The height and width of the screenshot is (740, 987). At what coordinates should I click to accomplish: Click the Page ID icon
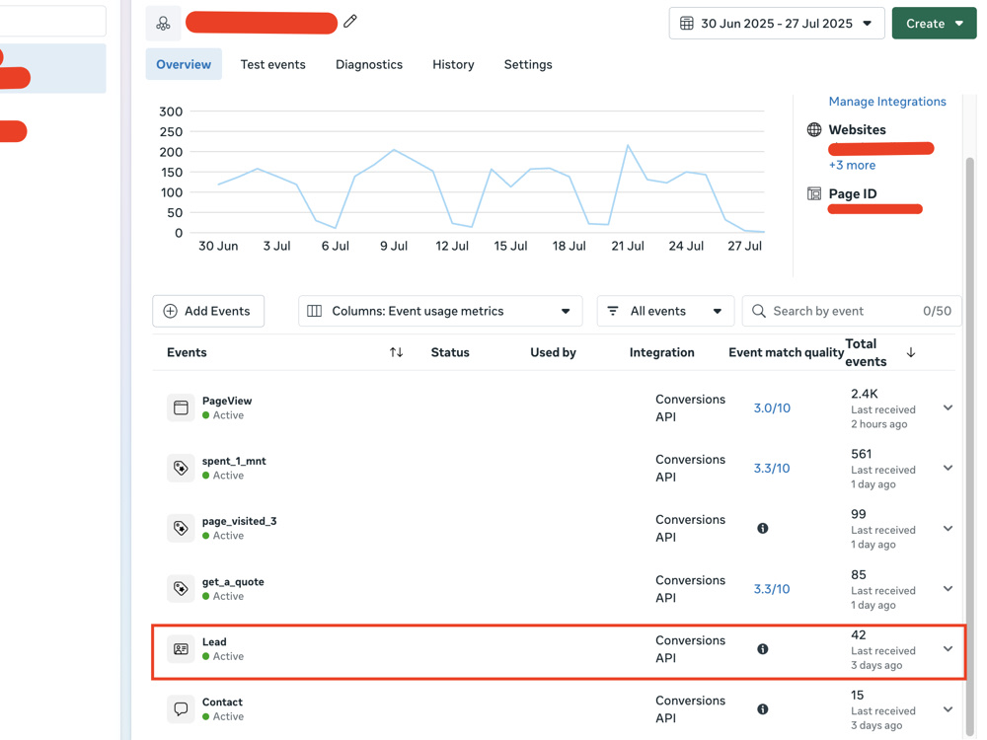(814, 193)
